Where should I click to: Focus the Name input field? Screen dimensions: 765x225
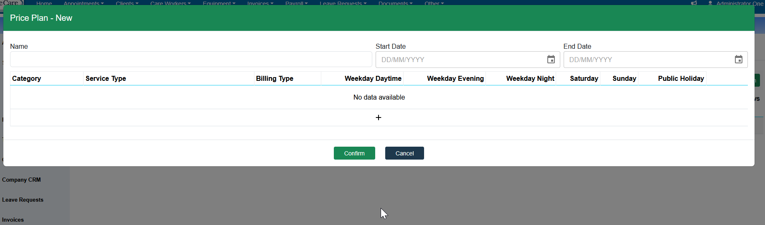191,59
